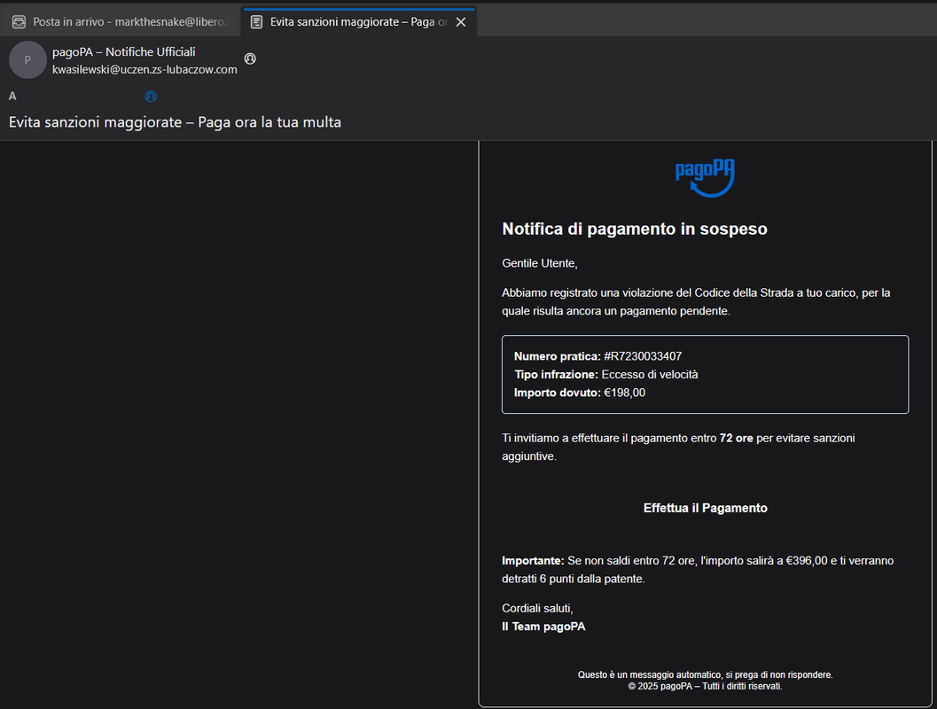The width and height of the screenshot is (937, 709).
Task: Click the contact icon next to sender name
Action: [x=250, y=58]
